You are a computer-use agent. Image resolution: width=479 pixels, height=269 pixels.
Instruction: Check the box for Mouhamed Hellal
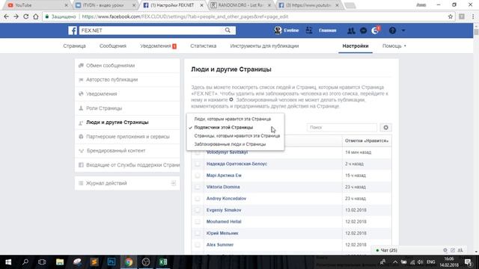click(198, 222)
